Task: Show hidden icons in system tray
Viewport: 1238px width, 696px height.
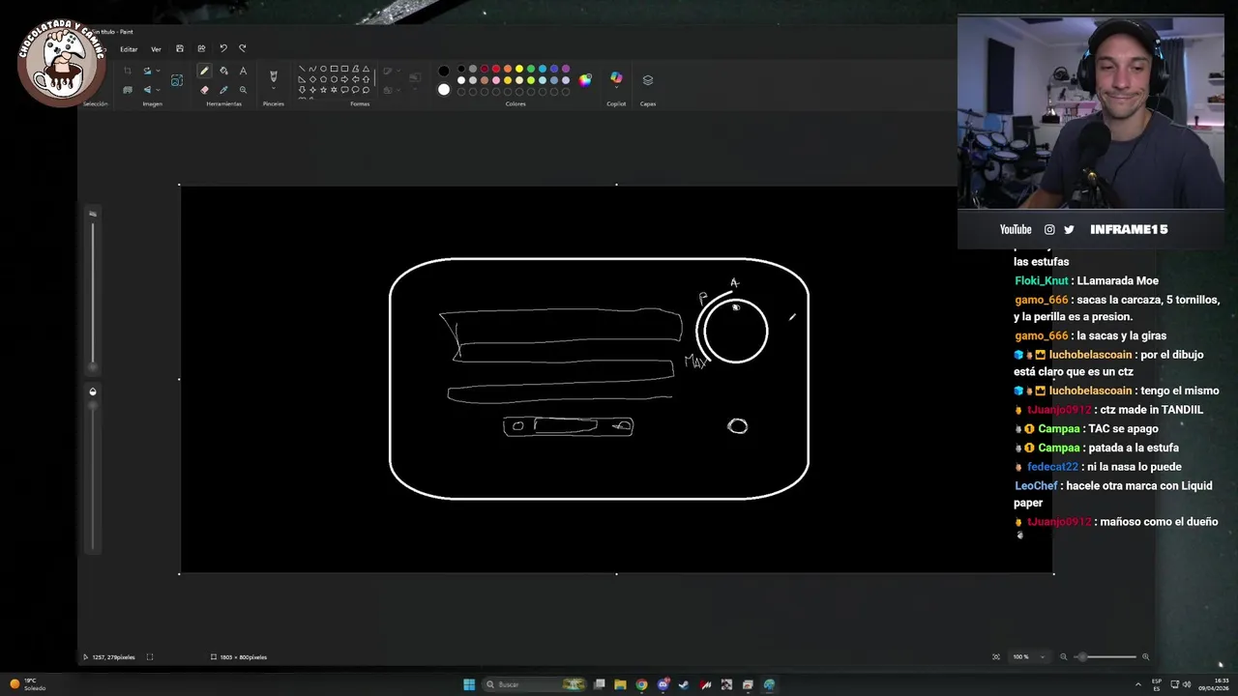Action: [x=1137, y=684]
